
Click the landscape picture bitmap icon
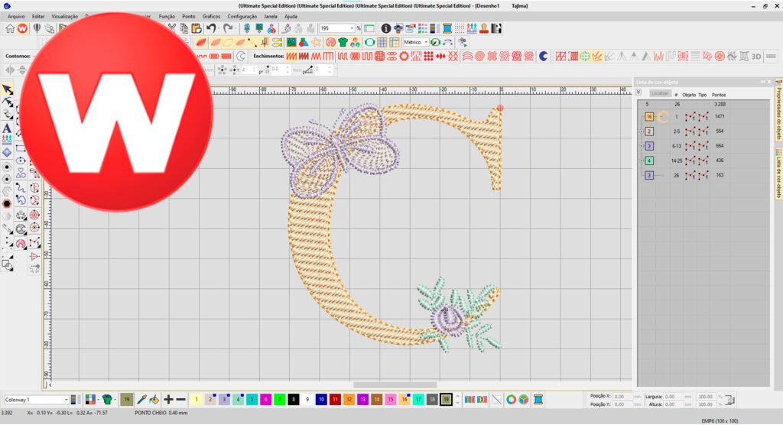pos(291,43)
